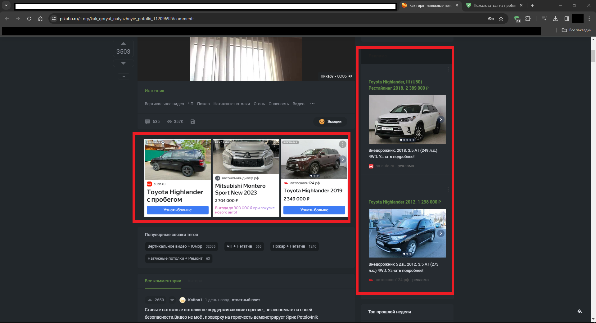Image resolution: width=596 pixels, height=323 pixels.
Task: Bookmark the page with the star icon
Action: (x=501, y=19)
